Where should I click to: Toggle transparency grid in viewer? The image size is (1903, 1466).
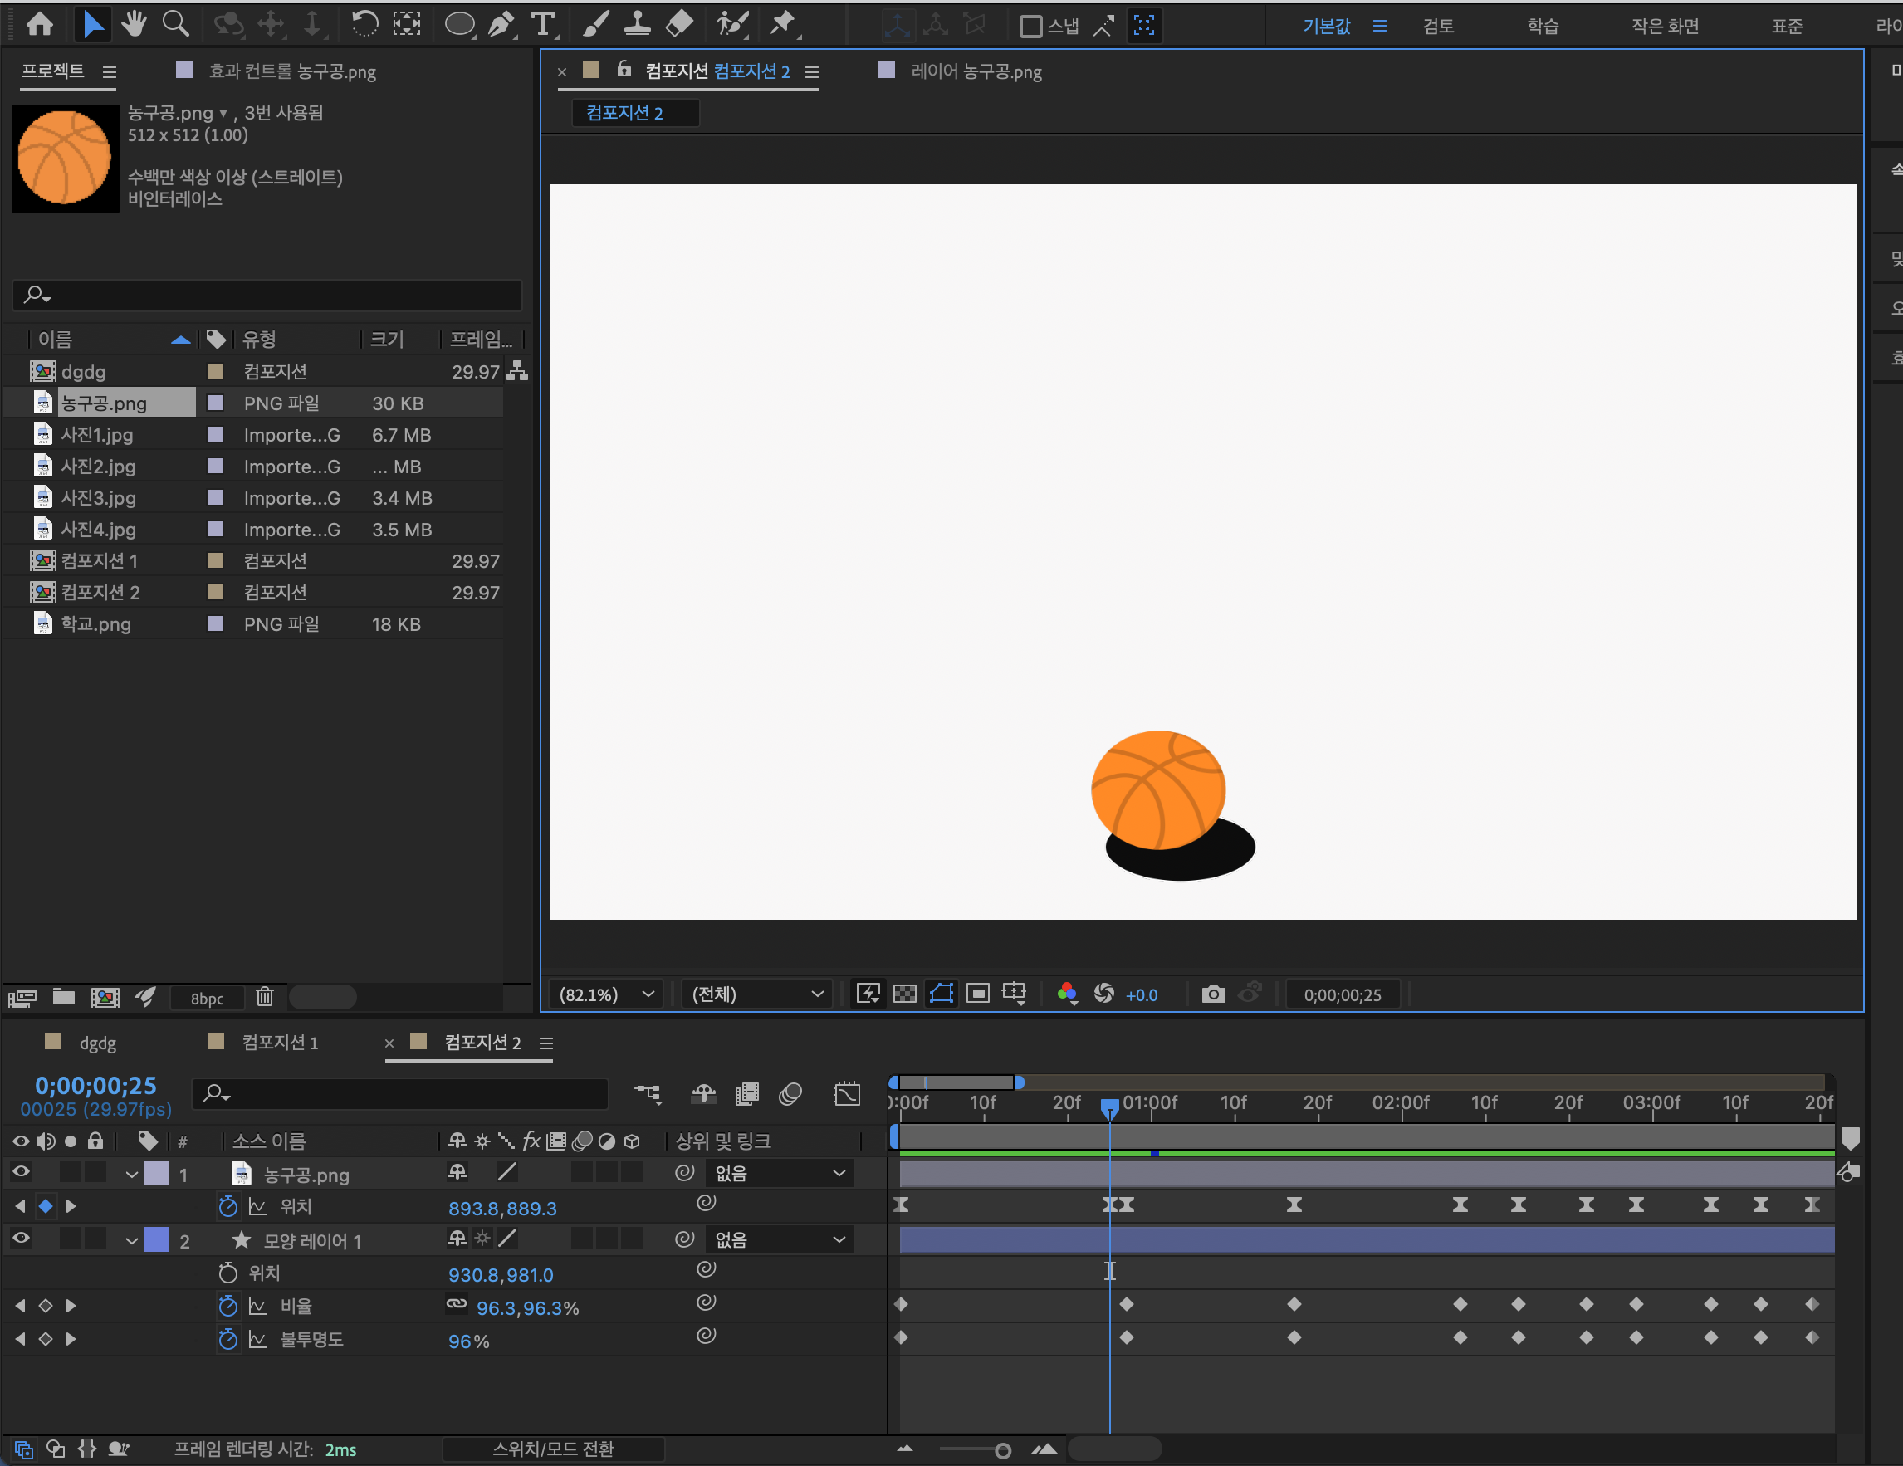[904, 994]
